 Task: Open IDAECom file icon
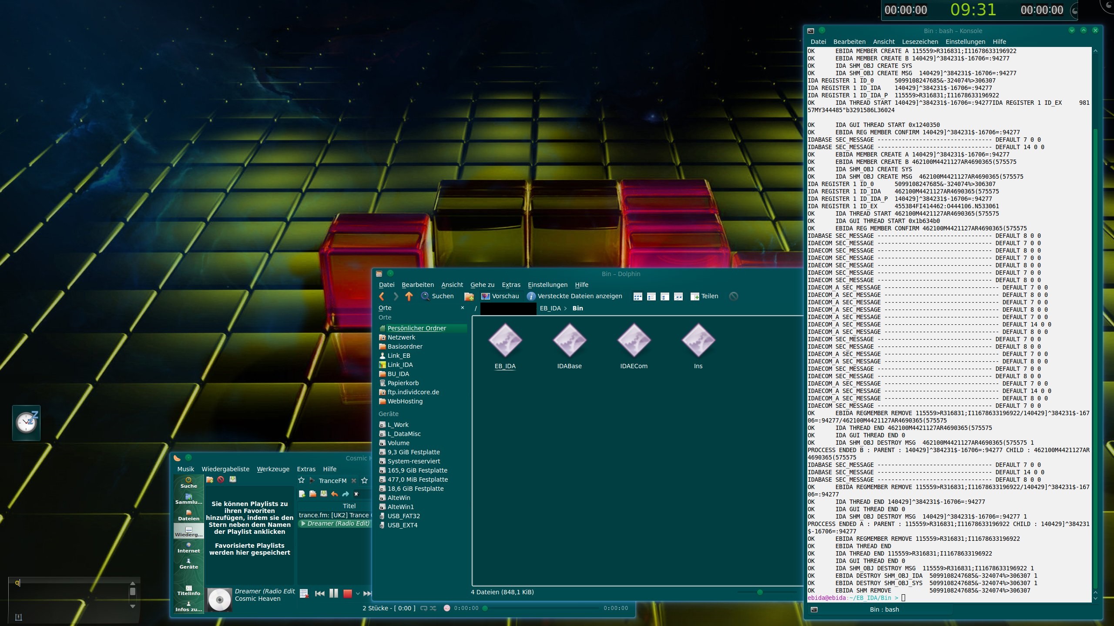click(634, 341)
